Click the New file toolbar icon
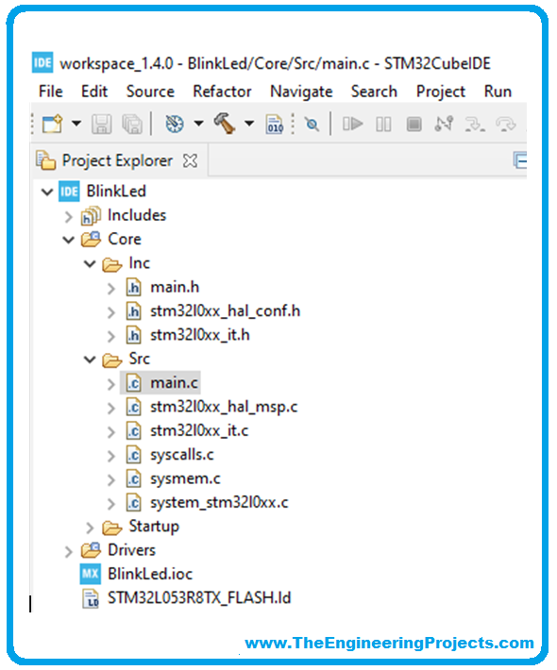557x670 pixels. click(52, 124)
